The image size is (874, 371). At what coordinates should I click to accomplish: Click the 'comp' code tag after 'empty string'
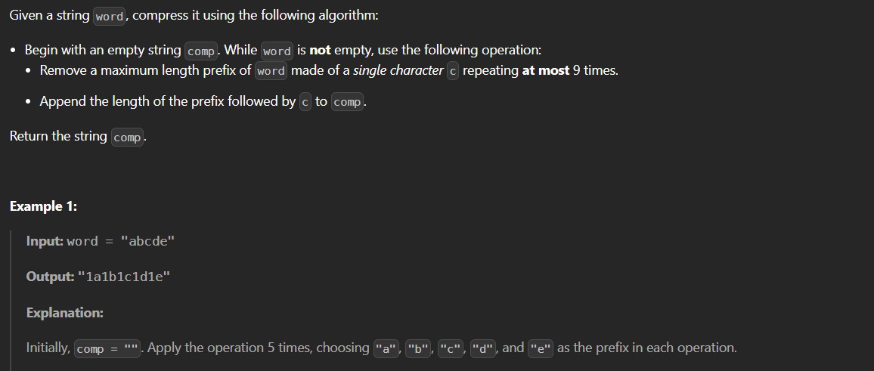coord(201,51)
